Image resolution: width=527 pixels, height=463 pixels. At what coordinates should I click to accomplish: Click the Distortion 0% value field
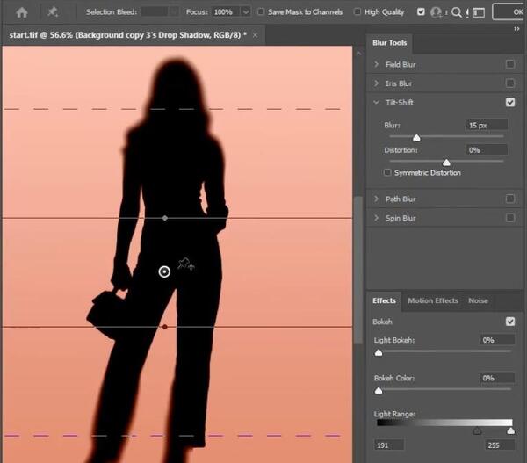pyautogui.click(x=487, y=150)
